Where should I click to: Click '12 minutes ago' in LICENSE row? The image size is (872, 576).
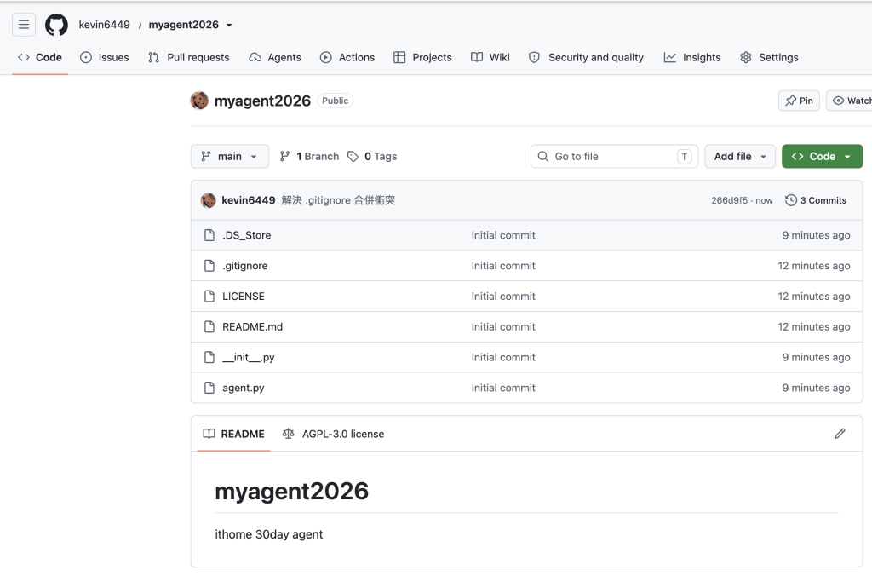813,297
